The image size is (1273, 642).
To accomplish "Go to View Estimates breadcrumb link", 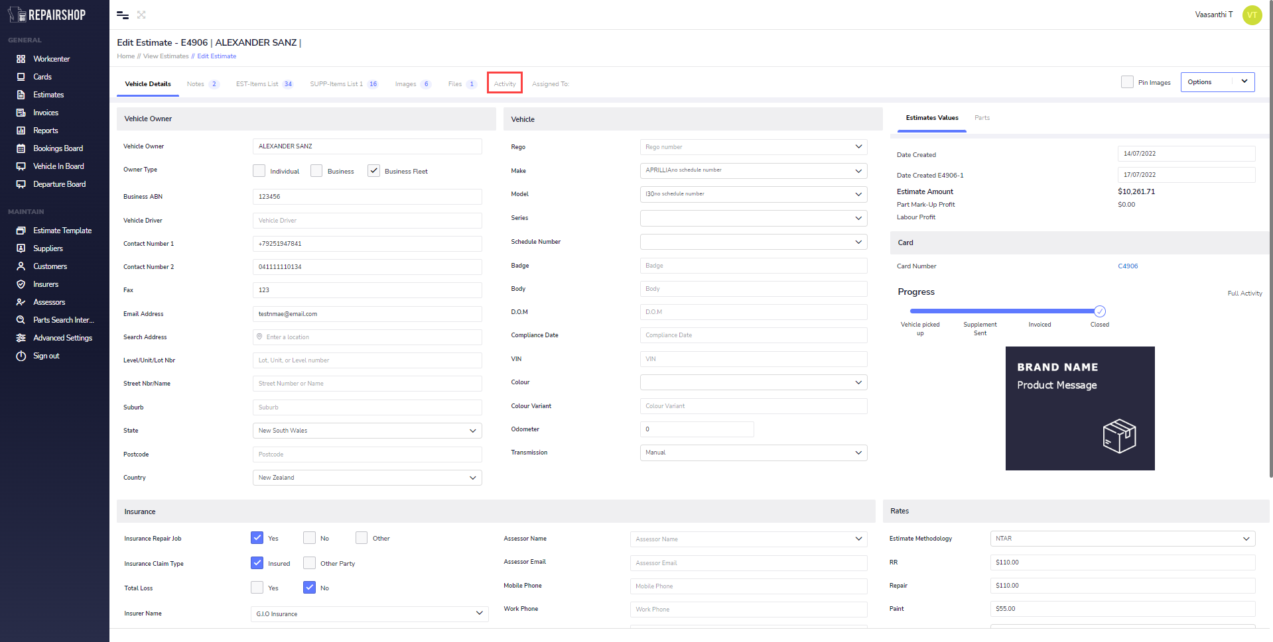I will [x=166, y=56].
